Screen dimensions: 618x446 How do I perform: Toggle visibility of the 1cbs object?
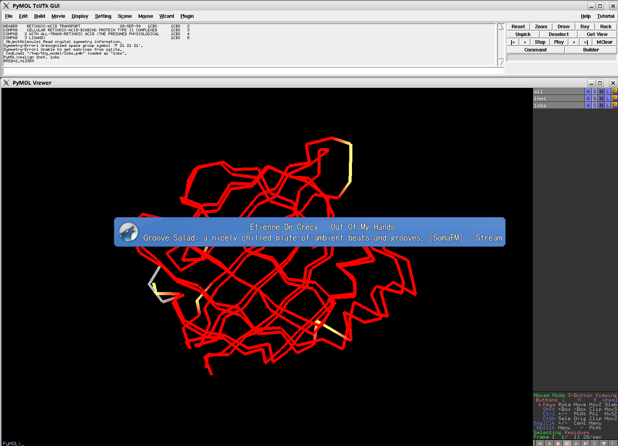point(558,106)
